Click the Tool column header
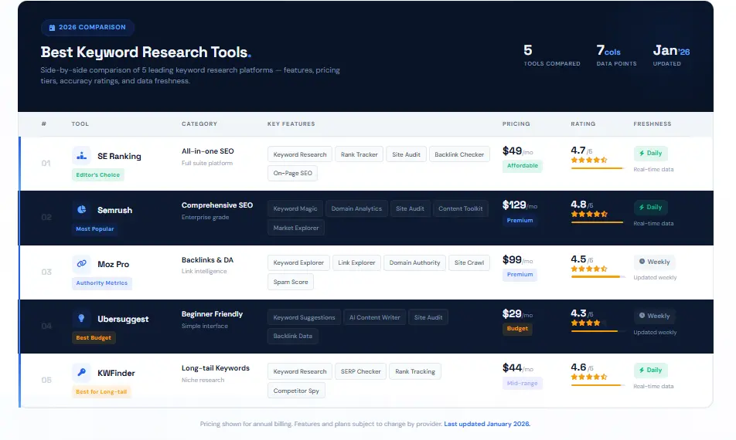 point(80,124)
